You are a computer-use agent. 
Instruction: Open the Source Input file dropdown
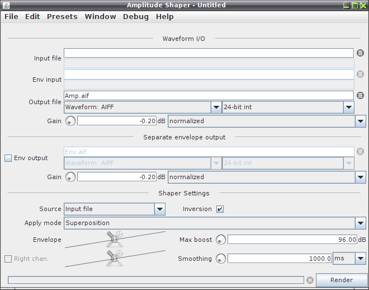coord(115,209)
